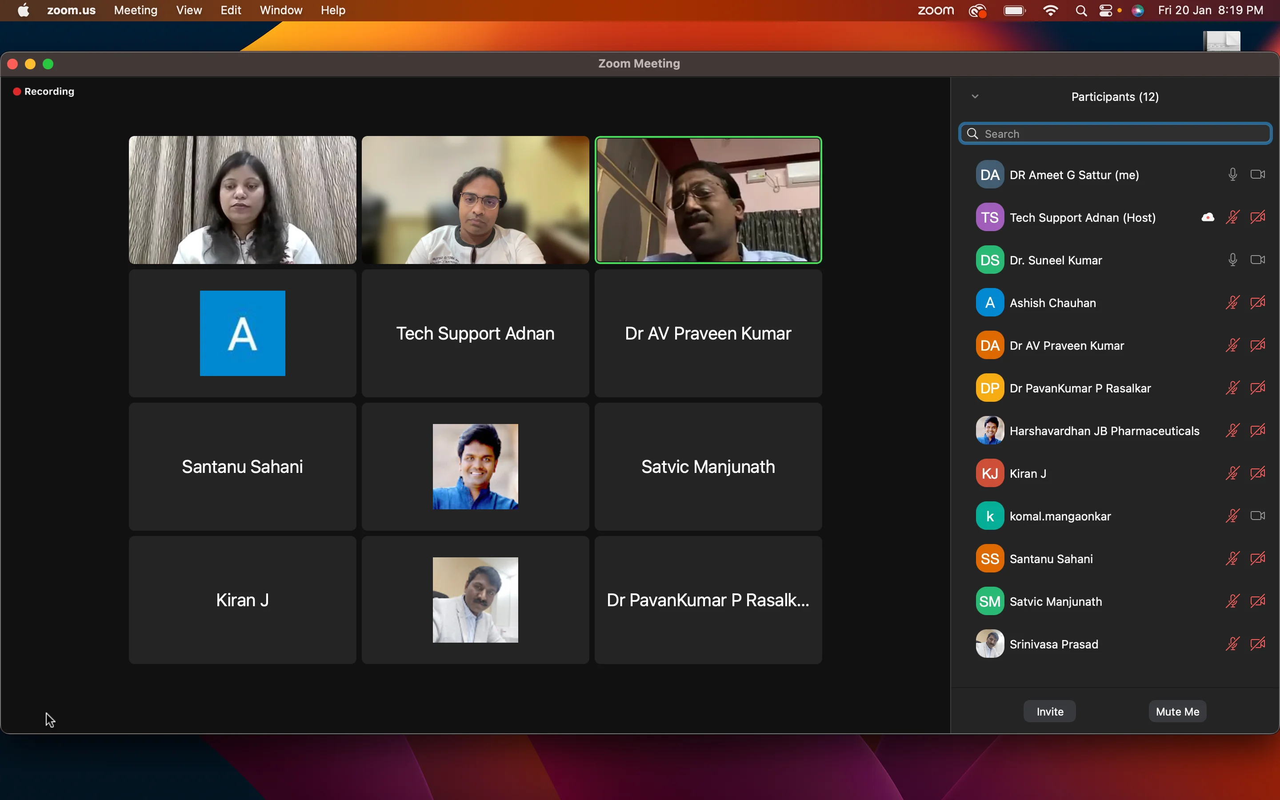1280x800 pixels.
Task: Open the Apple menu
Action: [23, 10]
